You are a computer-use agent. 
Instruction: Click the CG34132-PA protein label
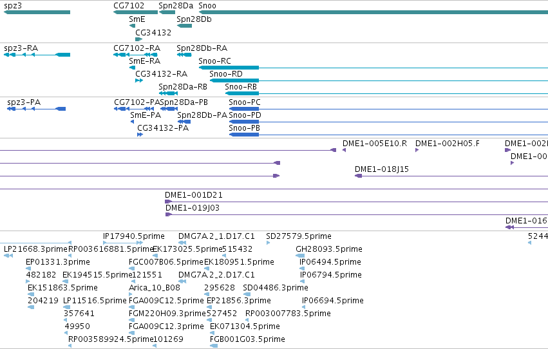pyautogui.click(x=163, y=128)
